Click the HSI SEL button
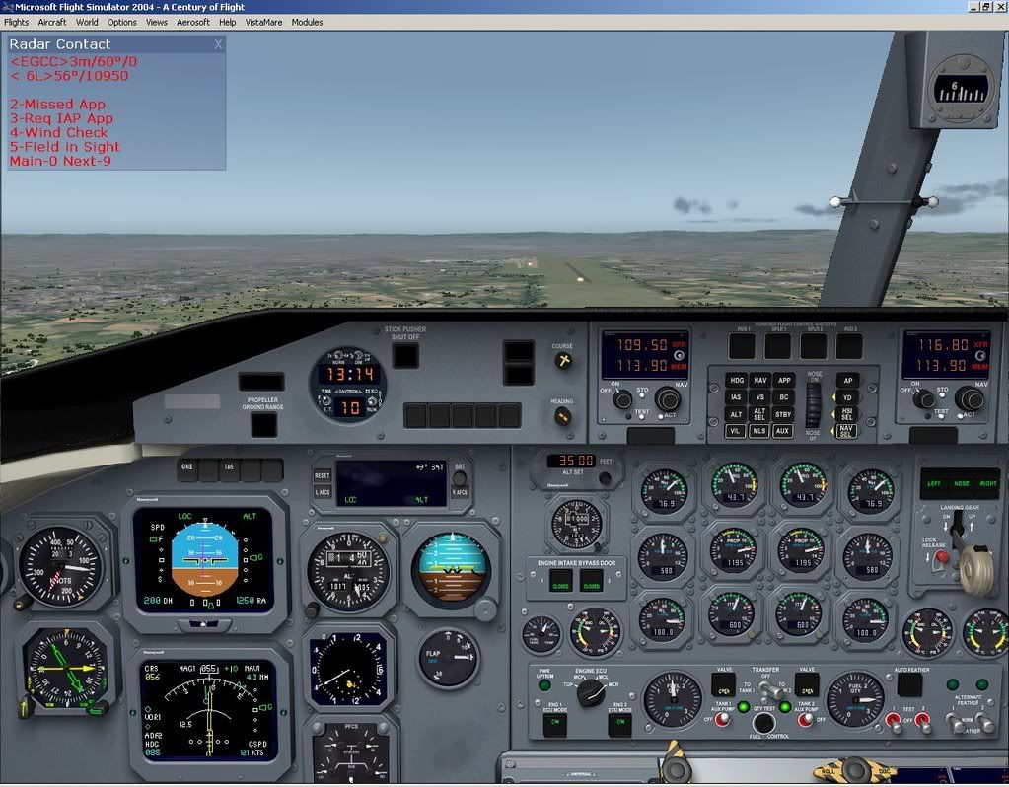 pyautogui.click(x=847, y=414)
